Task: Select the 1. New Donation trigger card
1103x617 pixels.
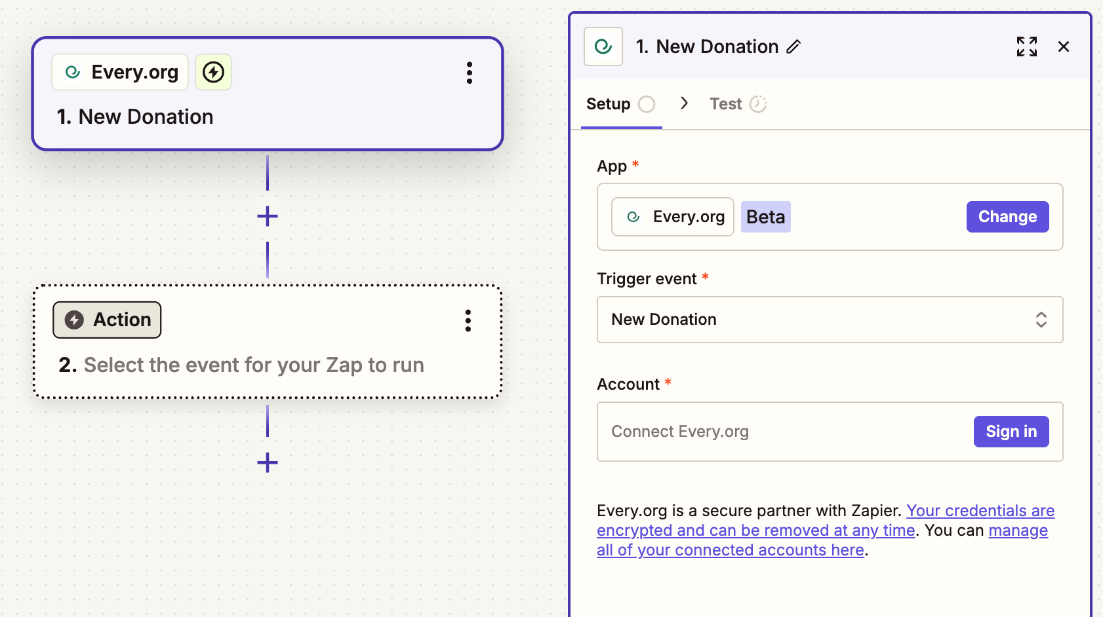Action: coord(268,94)
